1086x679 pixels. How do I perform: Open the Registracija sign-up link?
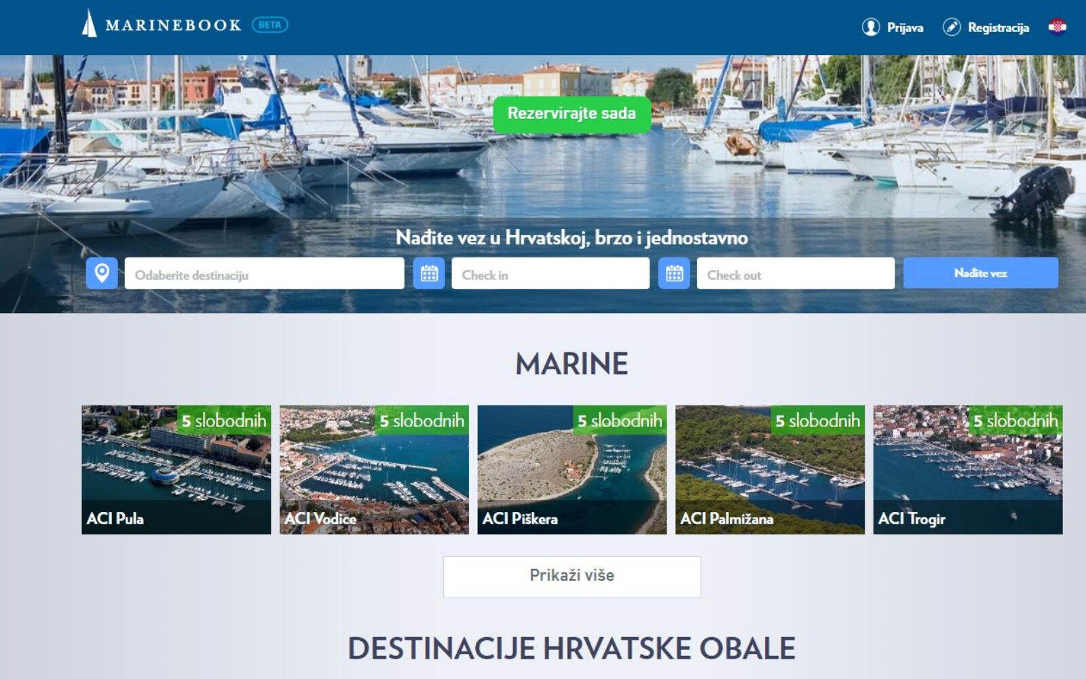998,28
